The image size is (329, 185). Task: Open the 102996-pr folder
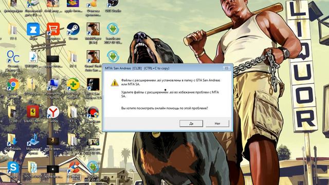pyautogui.click(x=31, y=84)
